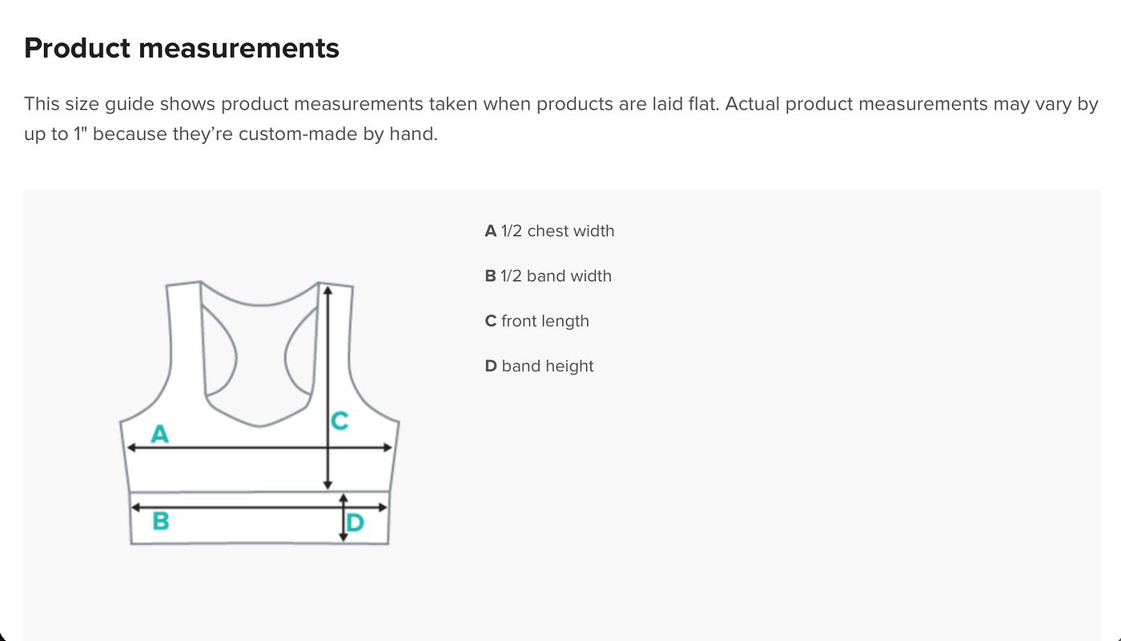The height and width of the screenshot is (641, 1121).
Task: Click the horizontal band width arrow line
Action: [259, 507]
